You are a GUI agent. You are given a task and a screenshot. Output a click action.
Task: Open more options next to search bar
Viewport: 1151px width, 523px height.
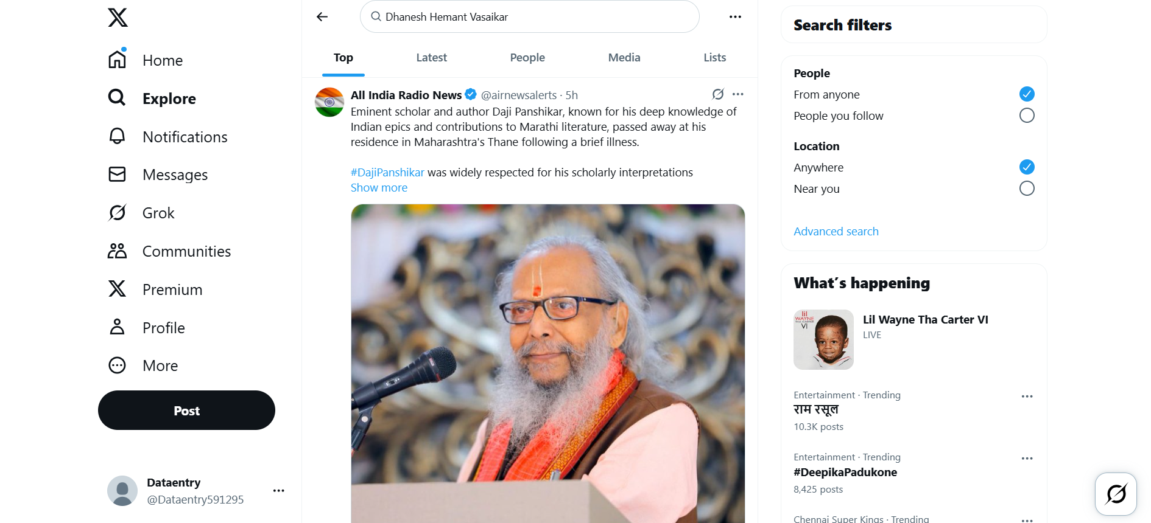pos(735,17)
